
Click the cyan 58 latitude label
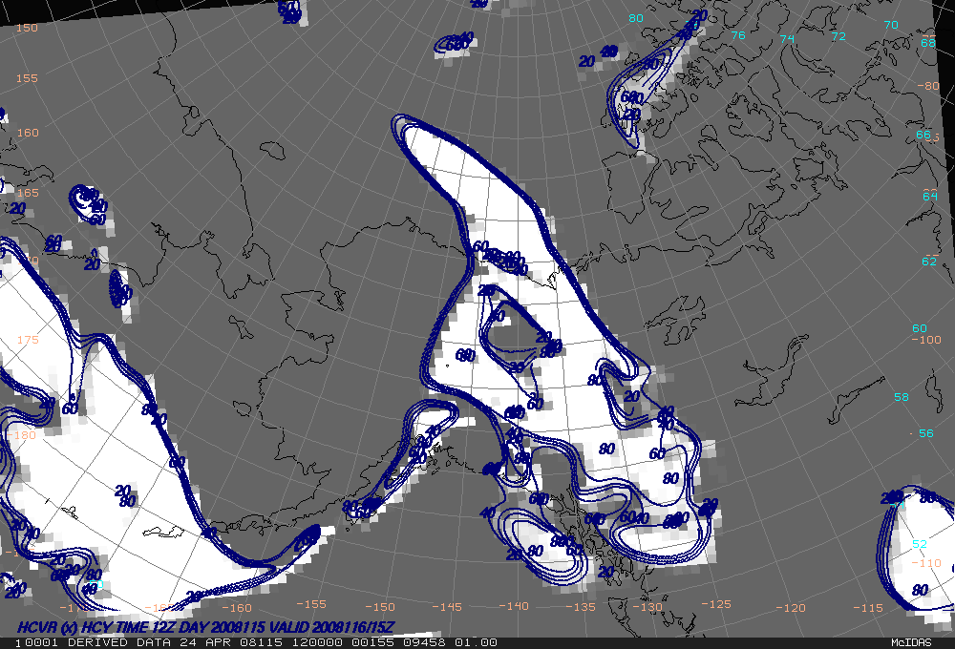902,397
